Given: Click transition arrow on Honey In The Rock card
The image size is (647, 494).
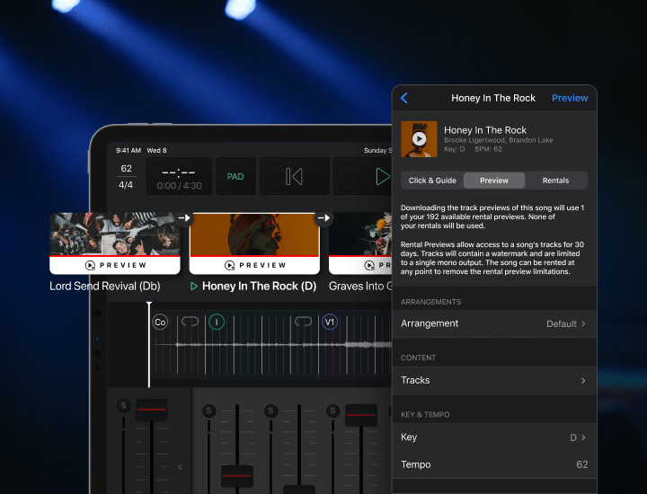Looking at the screenshot, I should click(x=323, y=217).
